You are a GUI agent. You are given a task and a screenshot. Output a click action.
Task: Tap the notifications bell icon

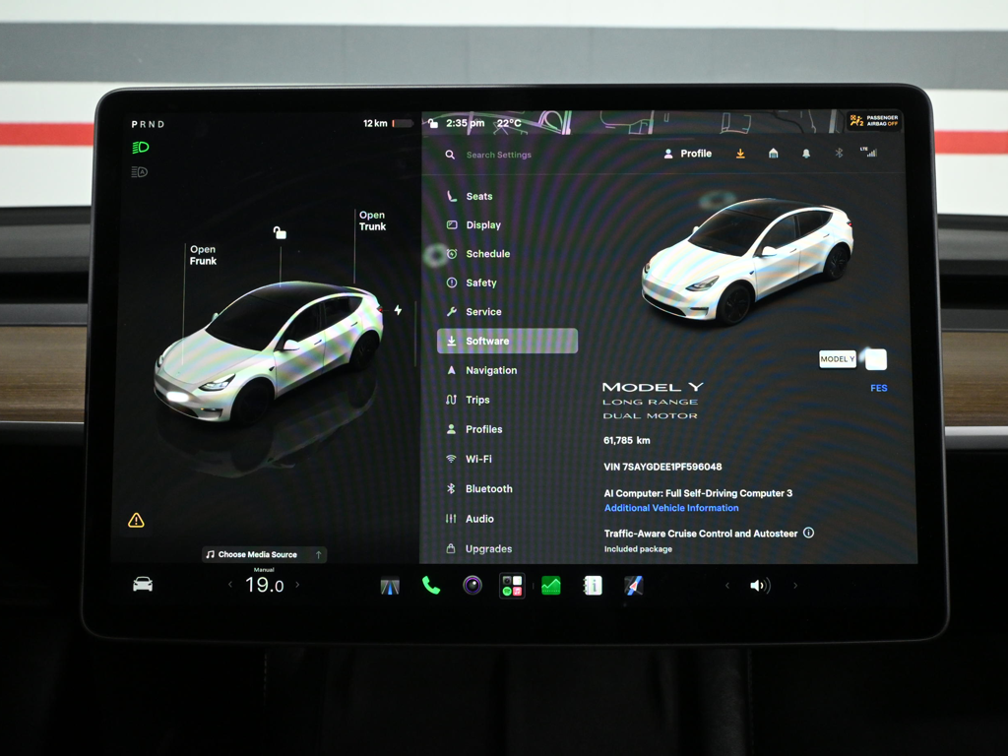[x=806, y=153]
